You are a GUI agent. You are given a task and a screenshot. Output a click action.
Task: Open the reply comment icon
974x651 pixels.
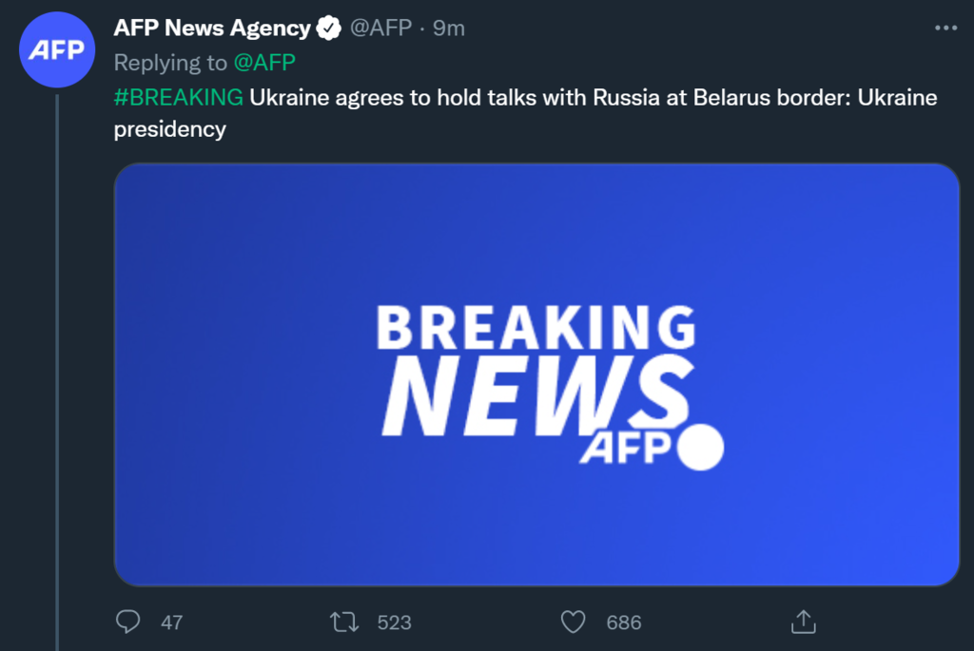click(128, 622)
